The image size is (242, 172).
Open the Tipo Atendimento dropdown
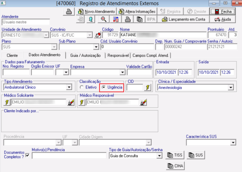[x=69, y=87]
